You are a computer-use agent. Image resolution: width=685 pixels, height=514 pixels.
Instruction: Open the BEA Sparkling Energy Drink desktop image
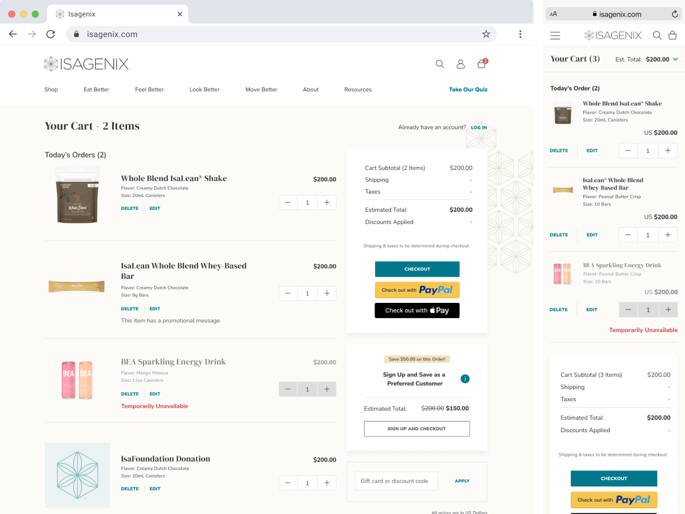click(77, 379)
